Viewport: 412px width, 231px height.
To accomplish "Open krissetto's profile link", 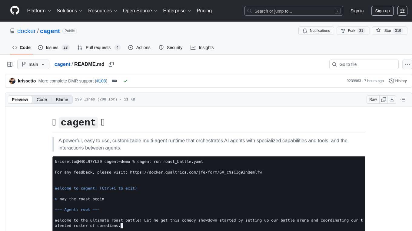I will click(x=27, y=81).
